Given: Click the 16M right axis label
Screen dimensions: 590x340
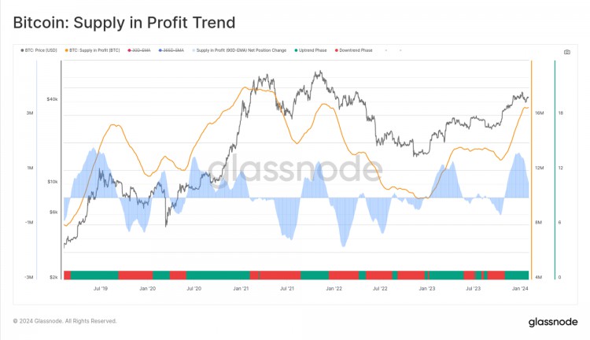Looking at the screenshot, I should point(539,113).
